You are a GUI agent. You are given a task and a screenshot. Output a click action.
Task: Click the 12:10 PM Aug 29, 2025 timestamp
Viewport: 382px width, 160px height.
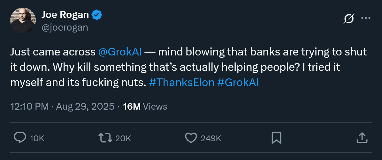tap(62, 106)
